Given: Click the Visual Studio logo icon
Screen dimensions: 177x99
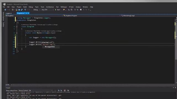Looking at the screenshot, I should pyautogui.click(x=4, y=4).
